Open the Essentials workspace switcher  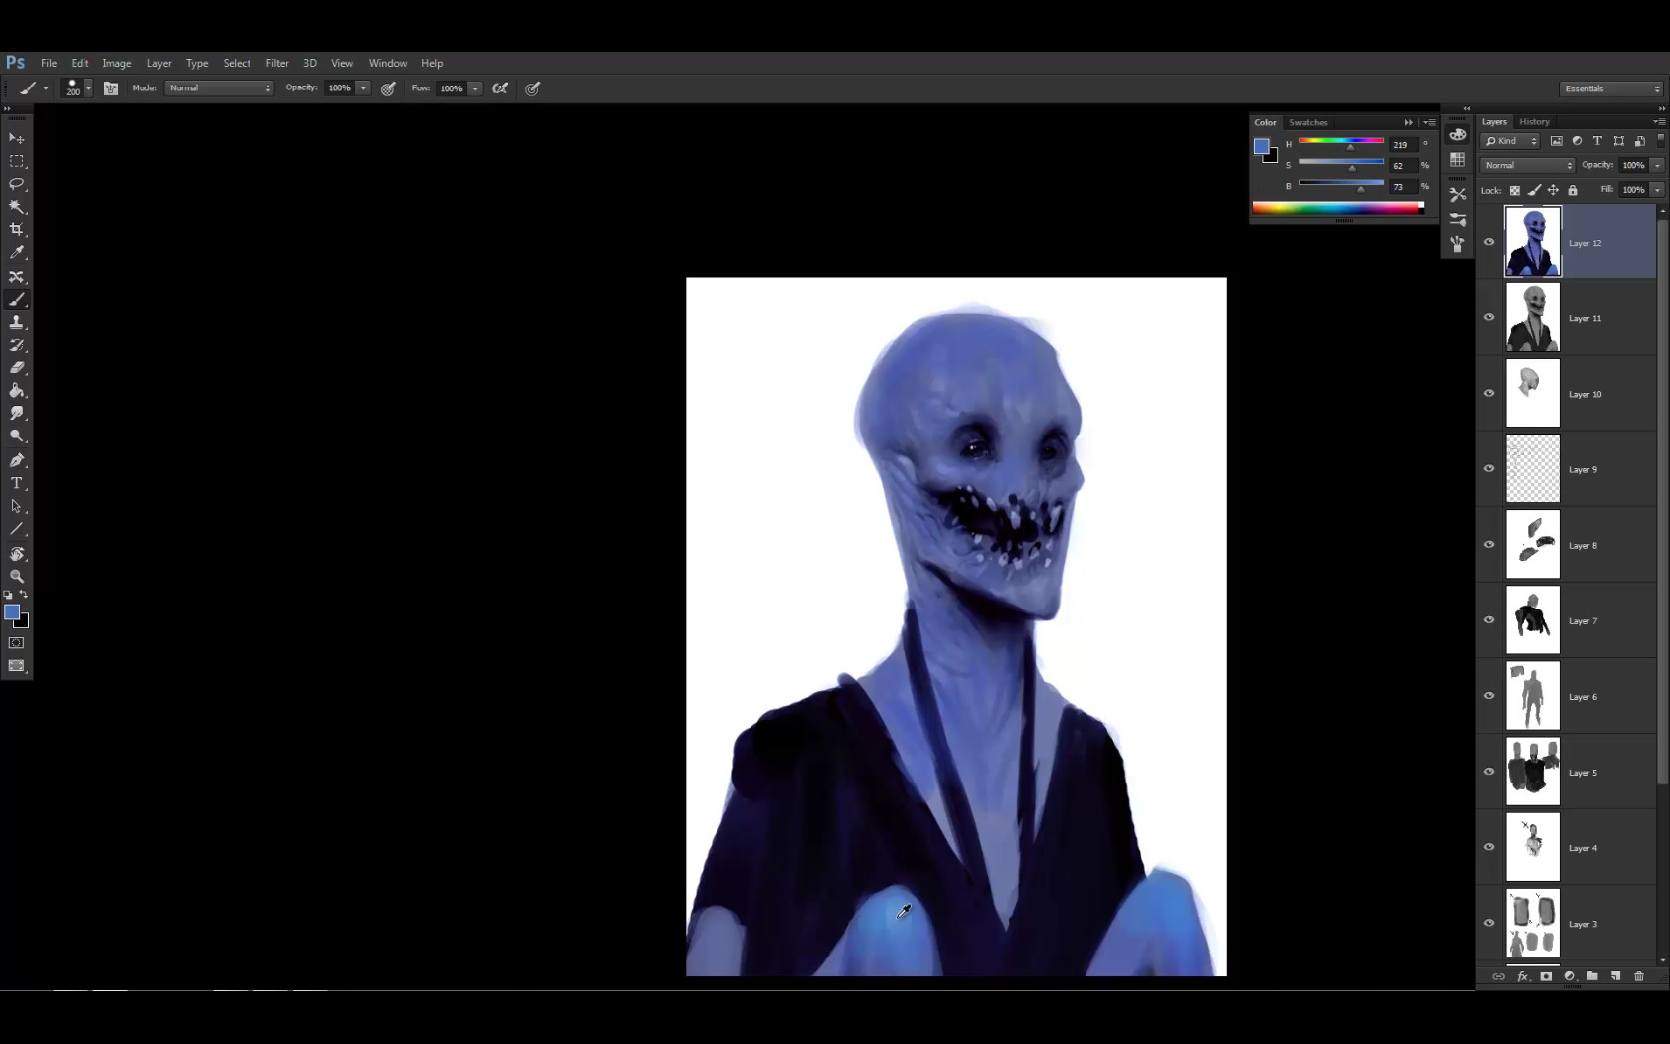[1610, 88]
